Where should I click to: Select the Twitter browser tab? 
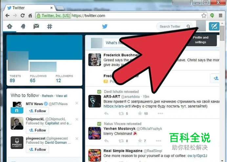[29, 8]
